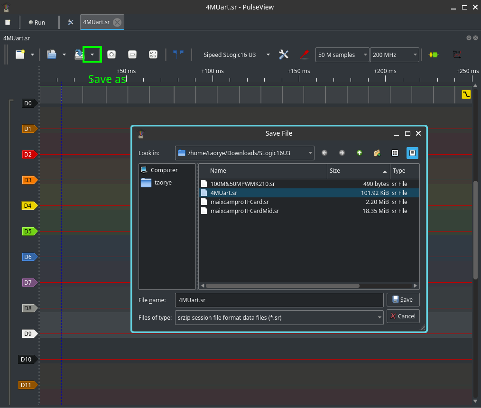This screenshot has width=481, height=408.
Task: Create a new folder in Save dialog
Action: (377, 153)
